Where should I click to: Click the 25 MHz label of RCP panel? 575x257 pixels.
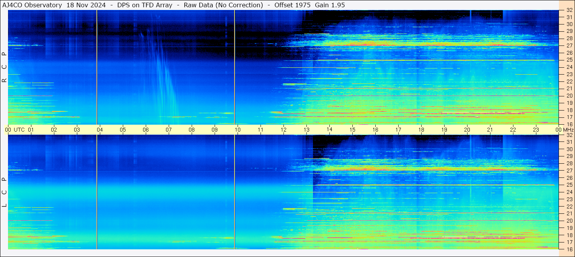569,60
